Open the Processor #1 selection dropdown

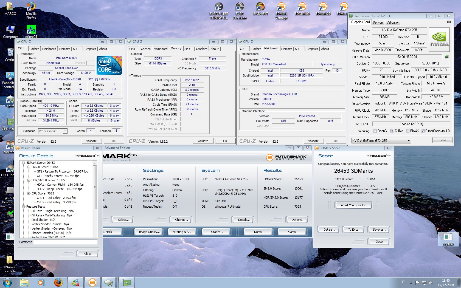[x=52, y=131]
